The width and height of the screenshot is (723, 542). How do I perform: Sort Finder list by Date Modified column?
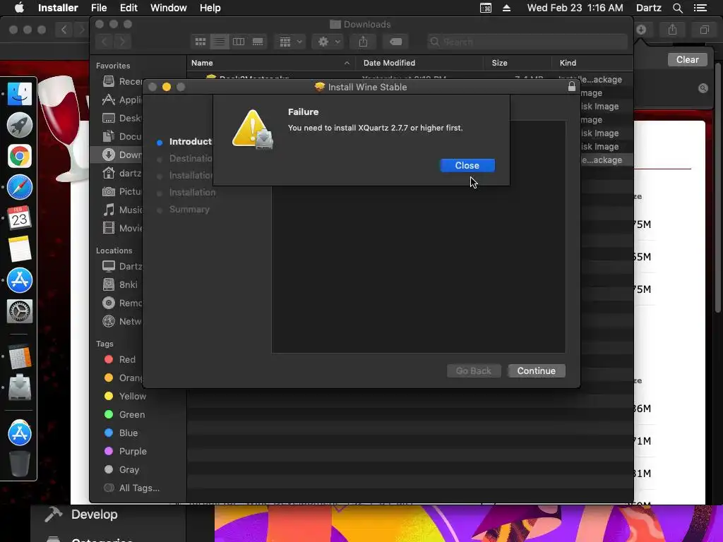click(419, 63)
